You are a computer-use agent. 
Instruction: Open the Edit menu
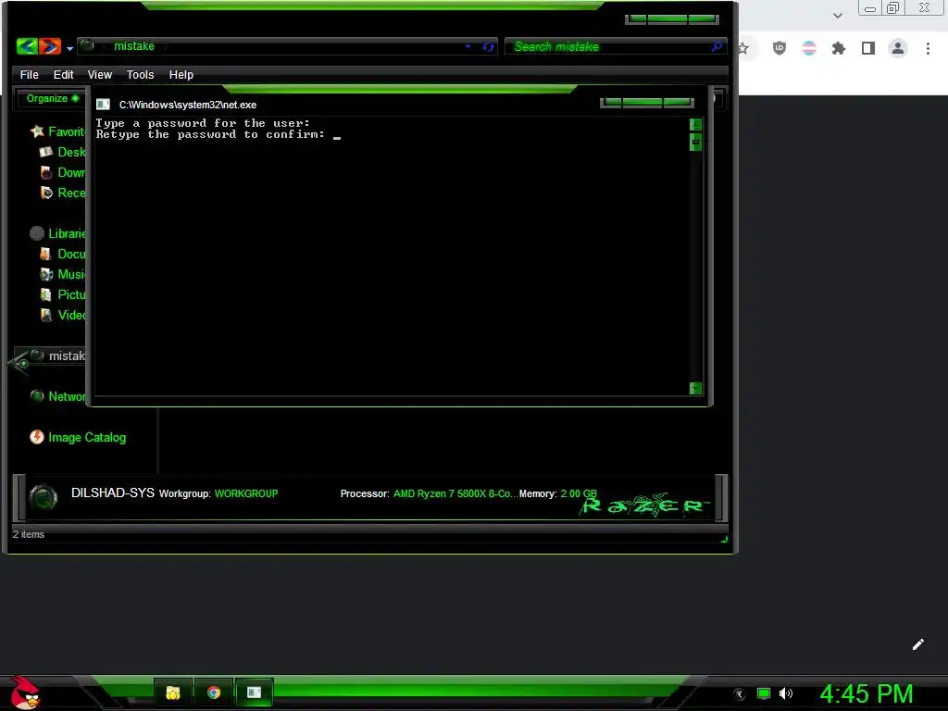tap(64, 74)
